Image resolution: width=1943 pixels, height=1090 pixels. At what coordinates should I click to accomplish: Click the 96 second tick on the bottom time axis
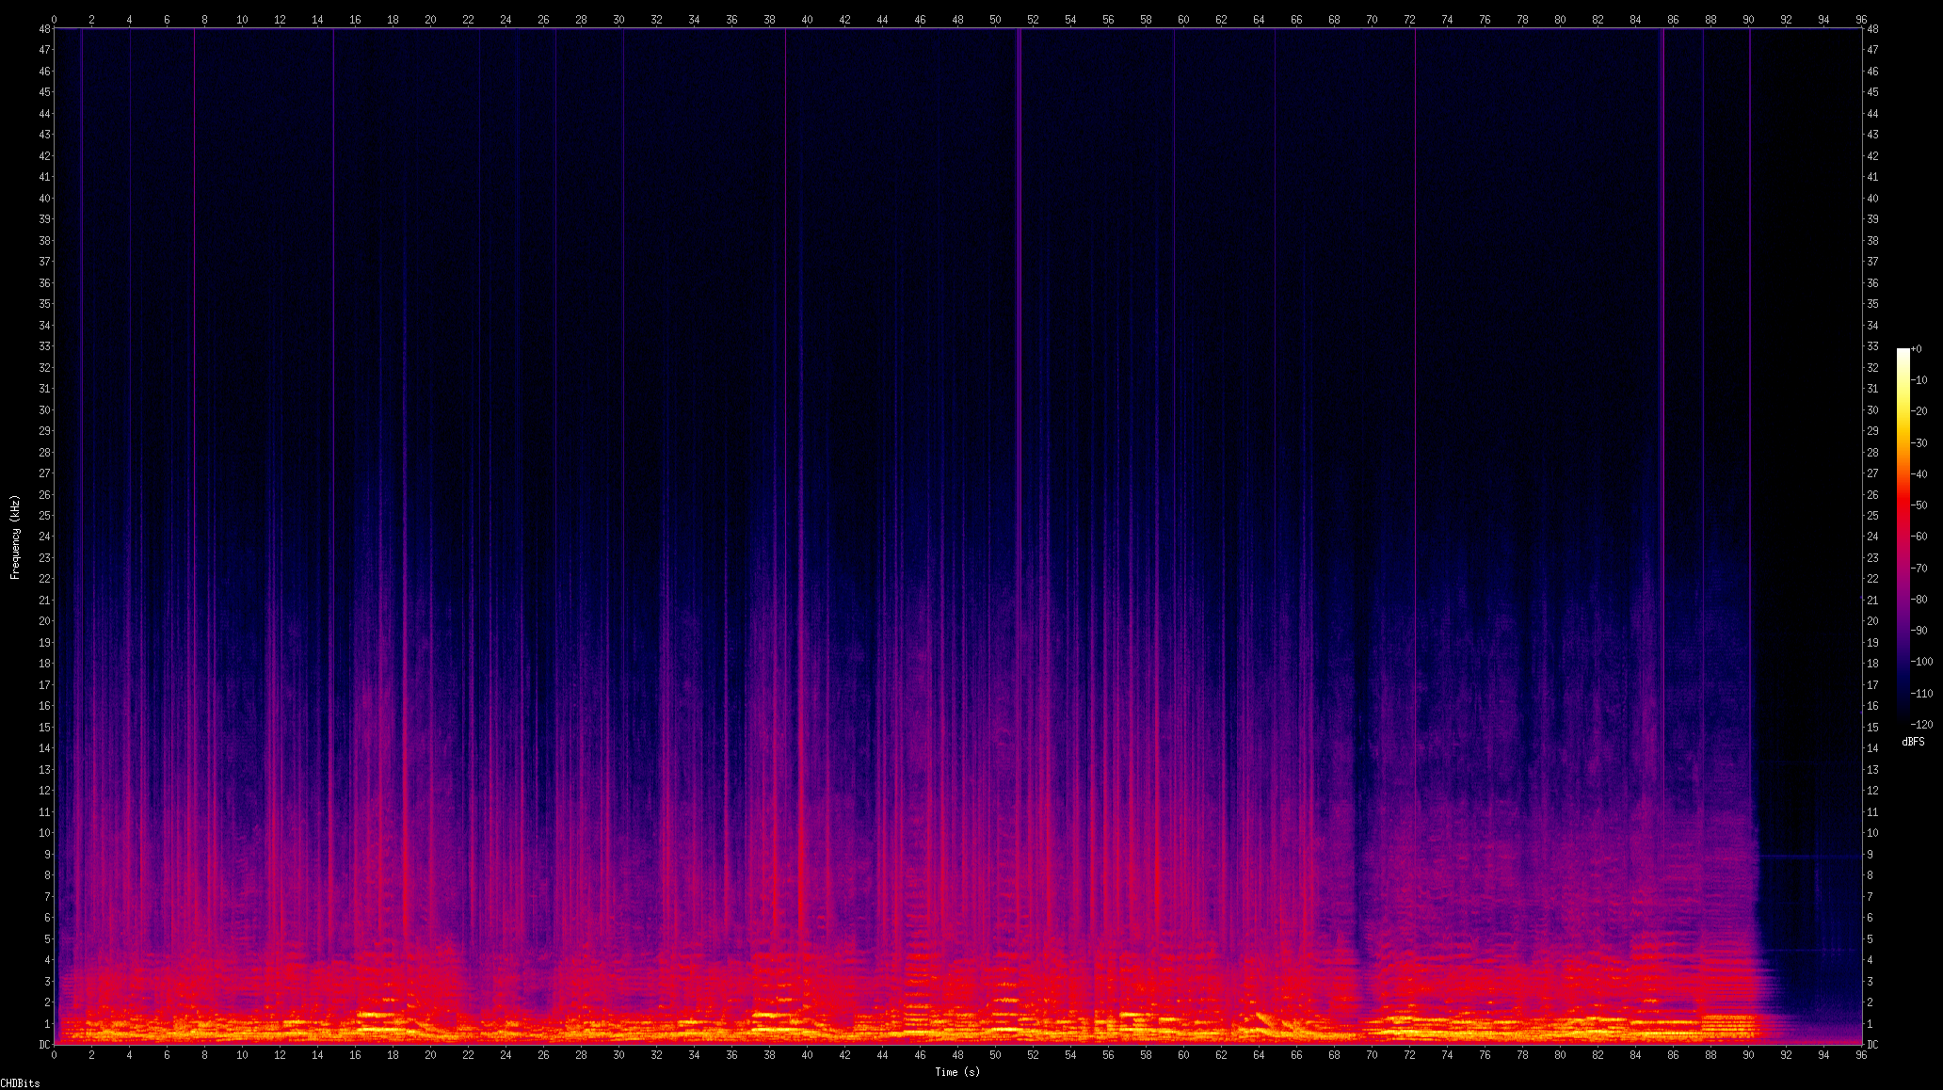(x=1861, y=1055)
